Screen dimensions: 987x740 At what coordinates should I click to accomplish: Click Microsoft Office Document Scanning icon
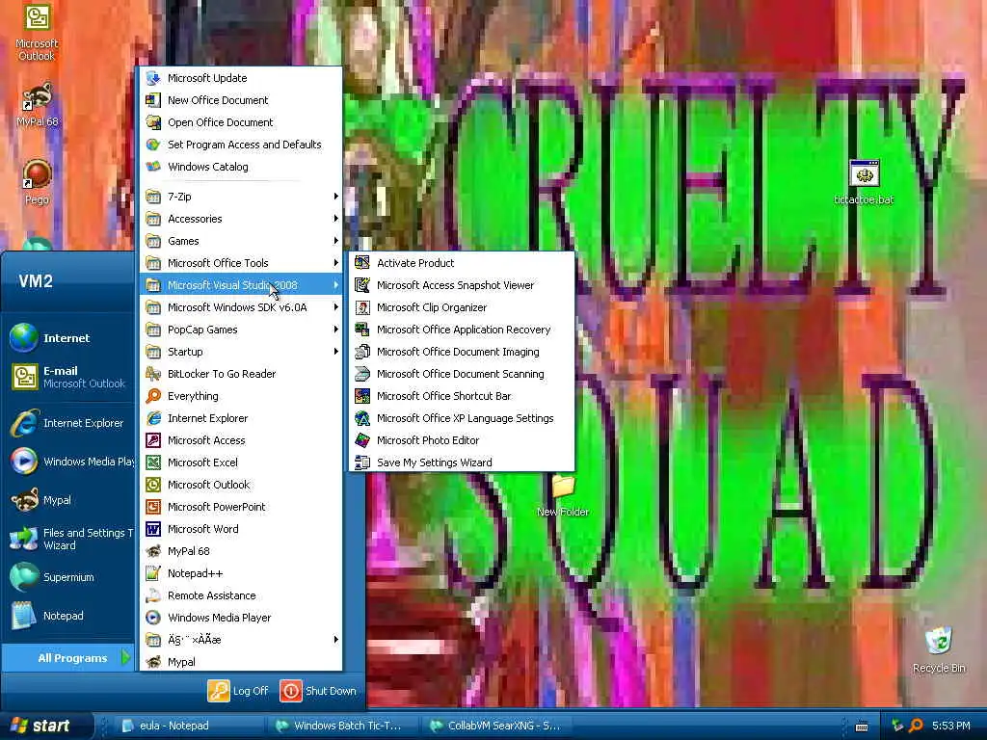(x=362, y=374)
